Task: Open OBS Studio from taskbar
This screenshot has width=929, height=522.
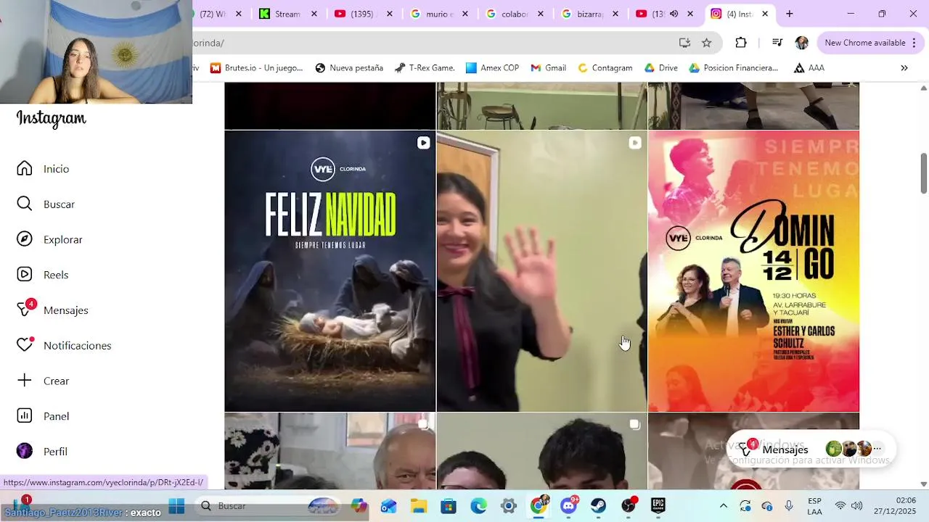Action: tap(629, 506)
